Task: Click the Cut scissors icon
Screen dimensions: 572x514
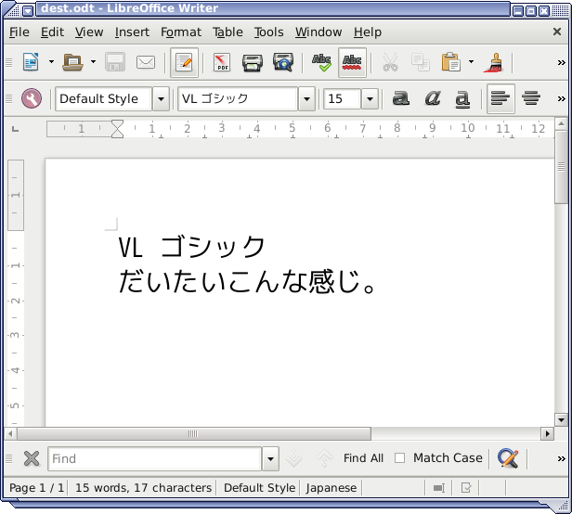Action: coord(390,62)
